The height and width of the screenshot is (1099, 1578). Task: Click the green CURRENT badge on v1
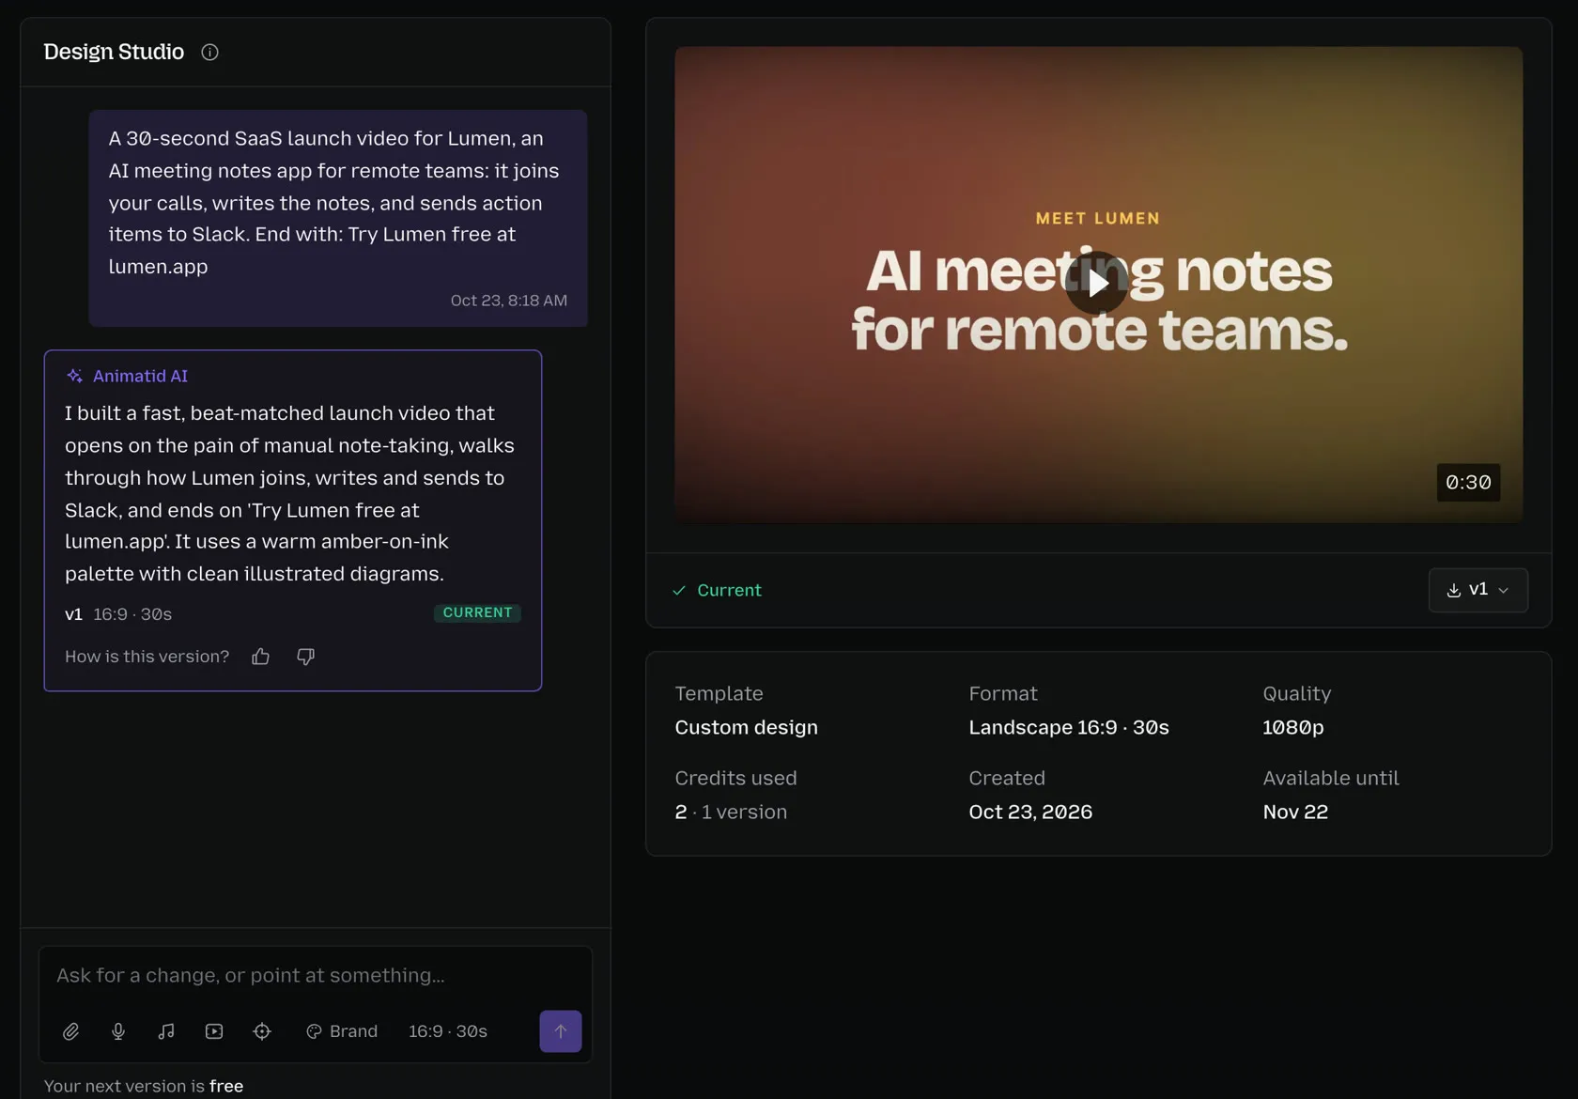[477, 612]
